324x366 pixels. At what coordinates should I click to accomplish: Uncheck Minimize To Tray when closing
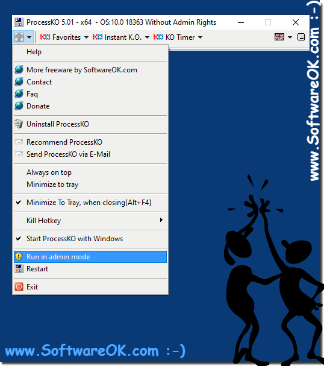[90, 203]
